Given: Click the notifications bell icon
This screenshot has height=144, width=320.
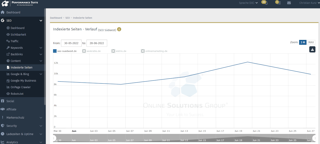Looking at the screenshot, I should [266, 3].
